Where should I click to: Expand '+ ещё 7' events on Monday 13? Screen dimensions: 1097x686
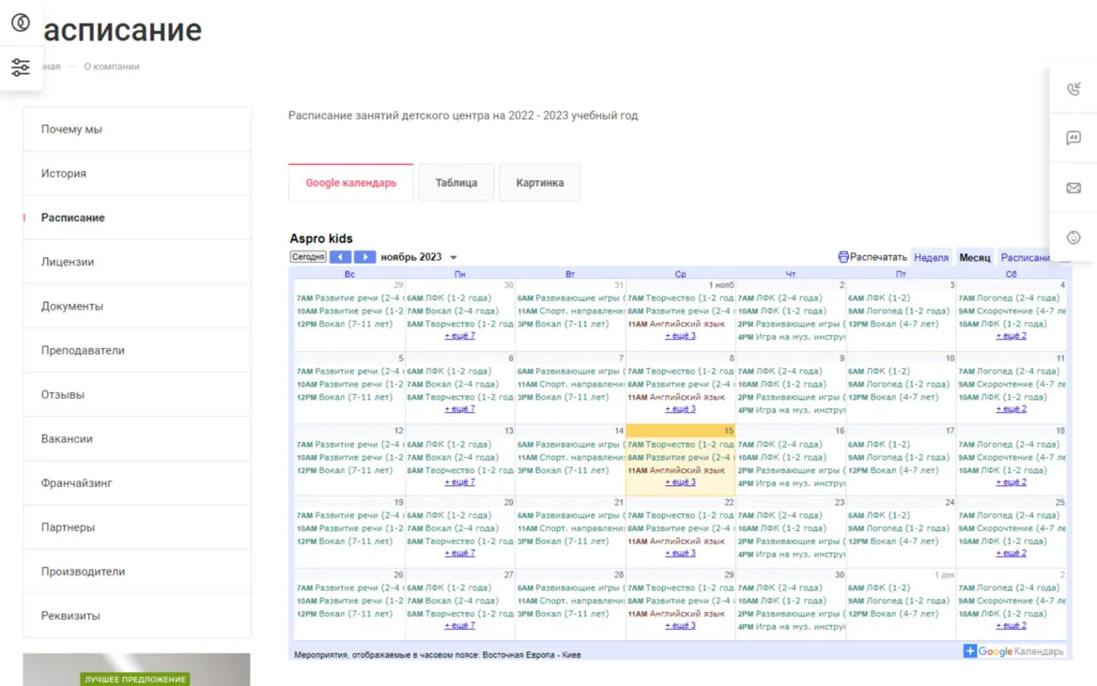[459, 482]
